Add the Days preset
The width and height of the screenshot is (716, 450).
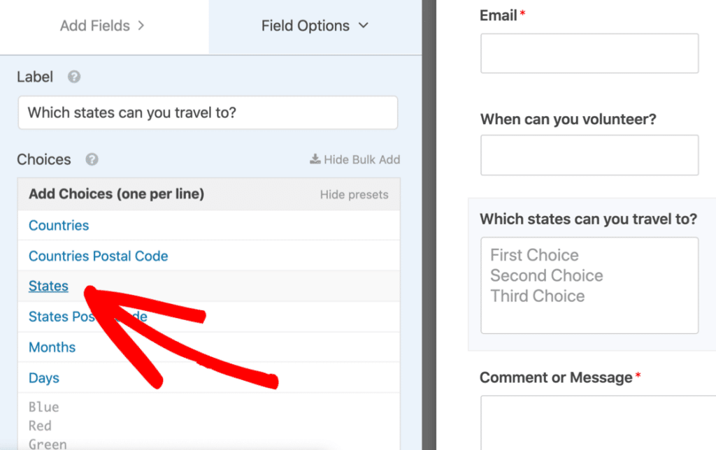(x=43, y=377)
